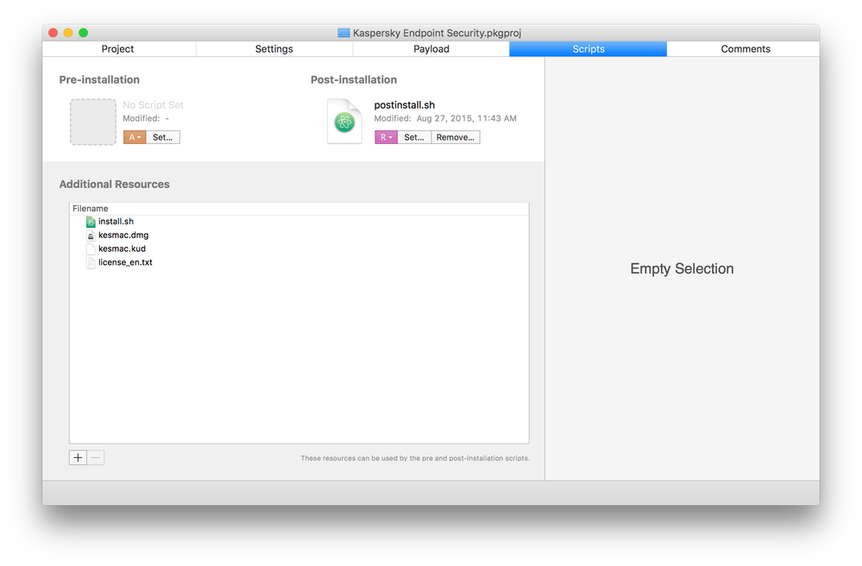
Task: Open the Comments tab
Action: pos(745,49)
